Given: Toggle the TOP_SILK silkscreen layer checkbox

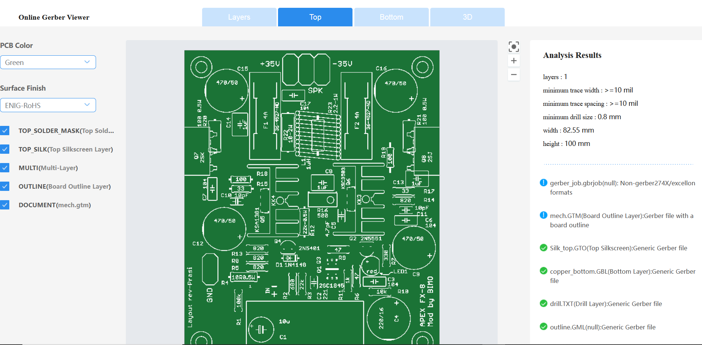Looking at the screenshot, I should tap(4, 149).
